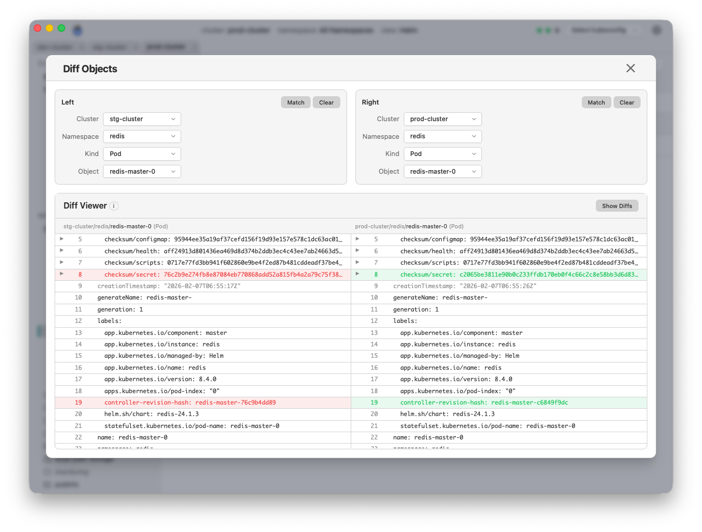Open the Right Cluster dropdown showing prod-cluster
The height and width of the screenshot is (532, 702).
pyautogui.click(x=442, y=119)
